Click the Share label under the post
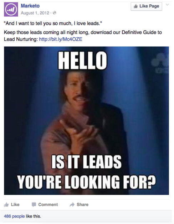The width and height of the screenshot is (174, 224). tap(83, 205)
